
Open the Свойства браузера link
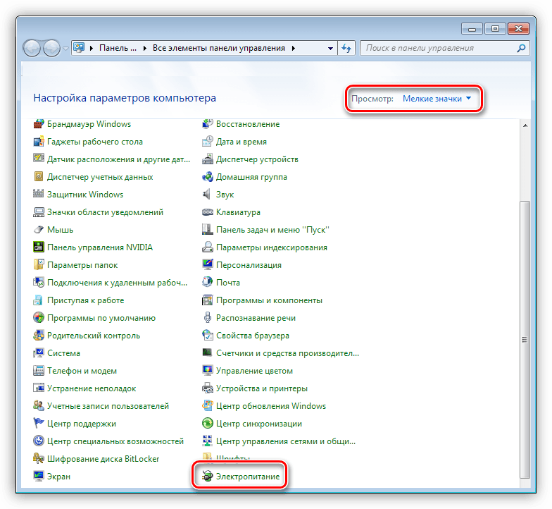pos(252,336)
